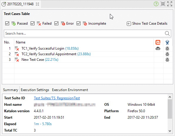
Task: Click failed icon of New Test Case
Action: [17, 60]
